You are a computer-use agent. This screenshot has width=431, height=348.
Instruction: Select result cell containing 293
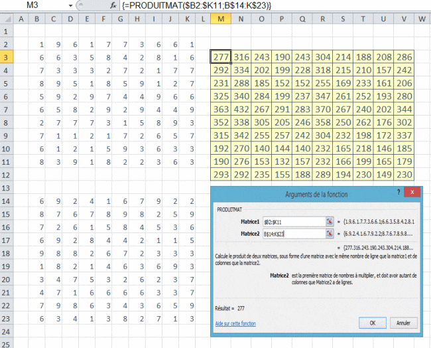(x=221, y=175)
